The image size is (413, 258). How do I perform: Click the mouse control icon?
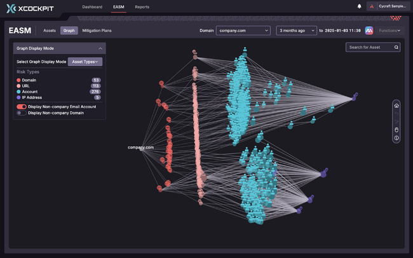[396, 130]
